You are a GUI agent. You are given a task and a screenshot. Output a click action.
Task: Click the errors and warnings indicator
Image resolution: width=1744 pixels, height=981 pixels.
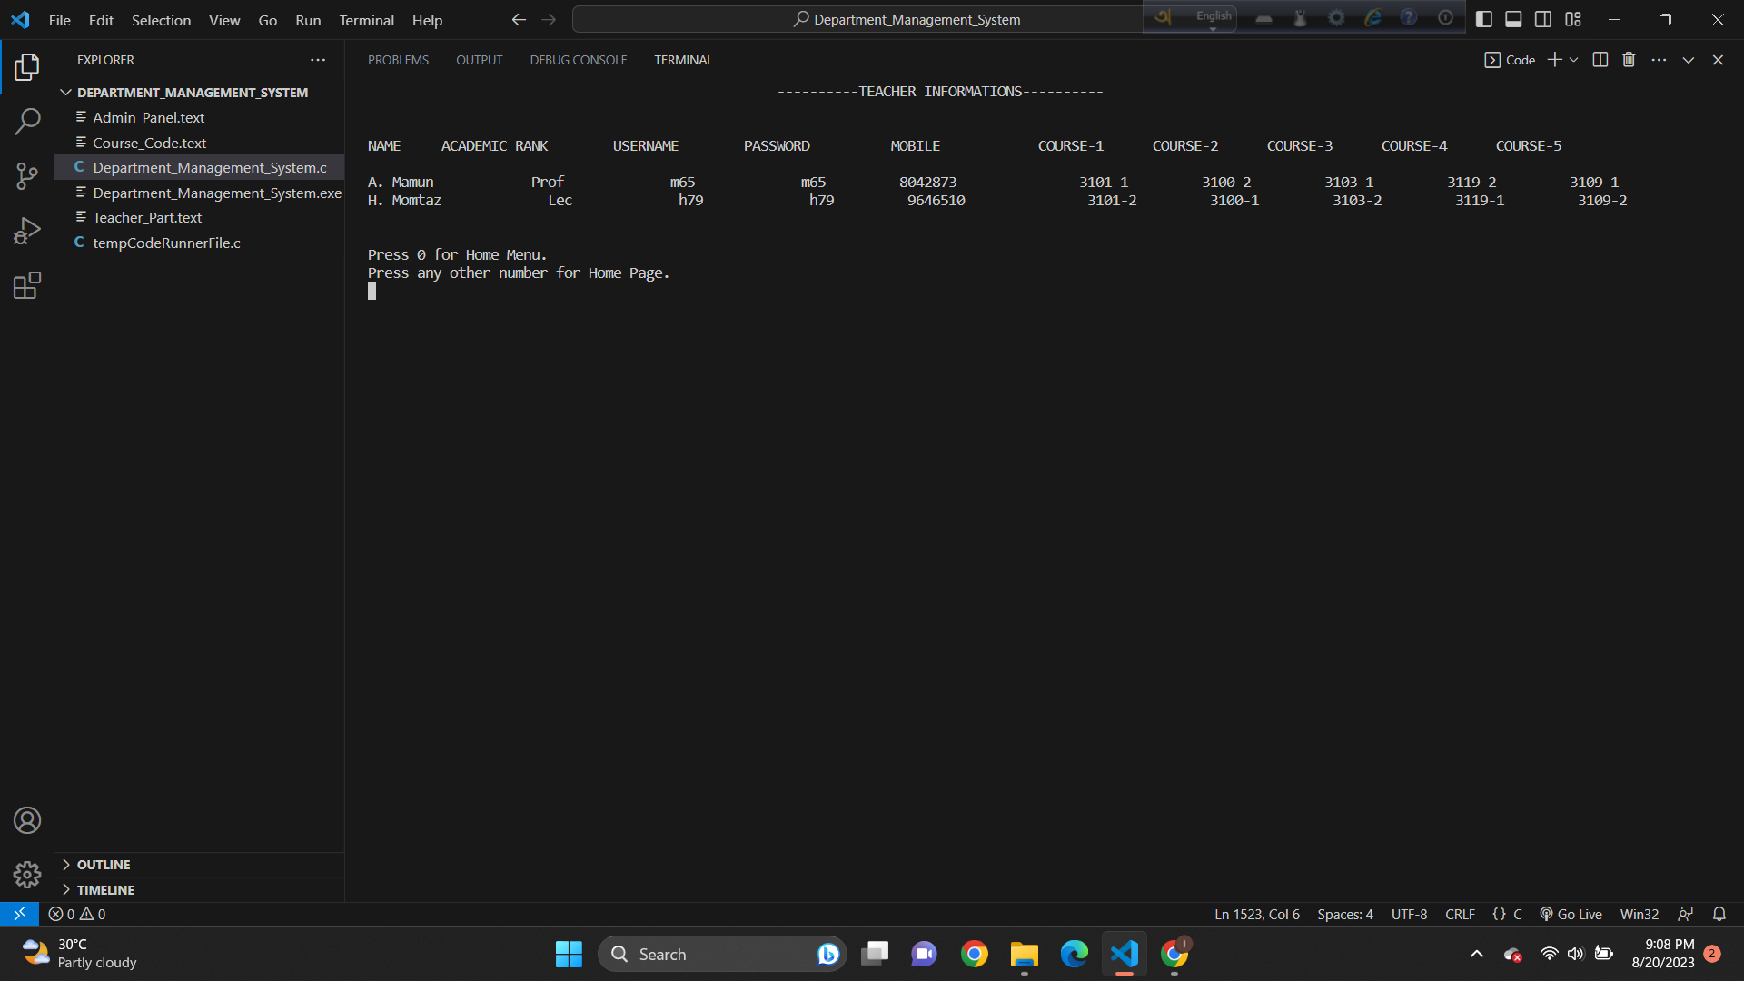pos(76,914)
